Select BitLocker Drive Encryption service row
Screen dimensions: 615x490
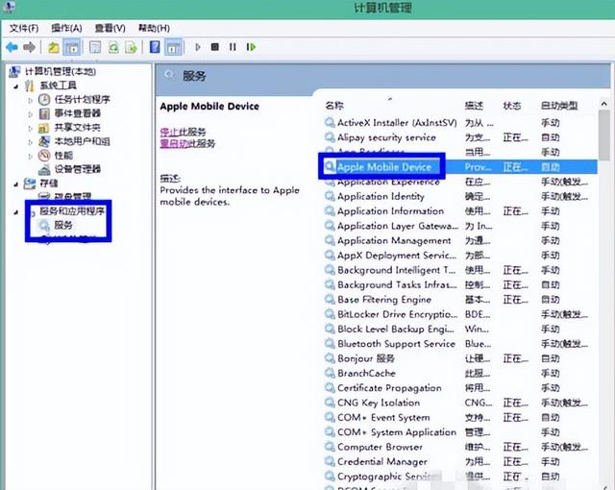click(x=461, y=314)
